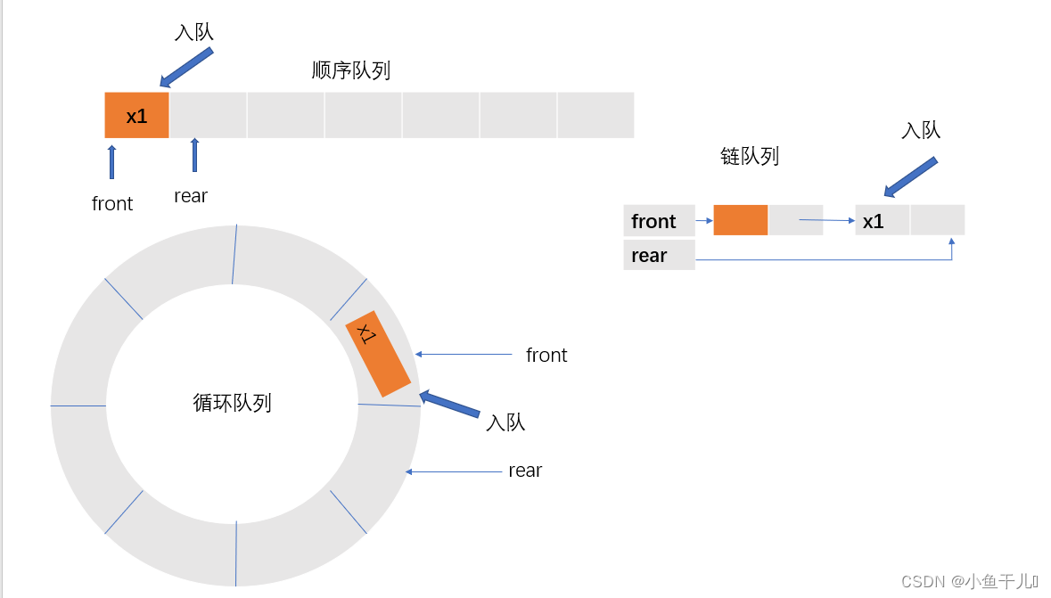Click the orange head node in 链队列
The width and height of the screenshot is (1051, 598).
(740, 220)
